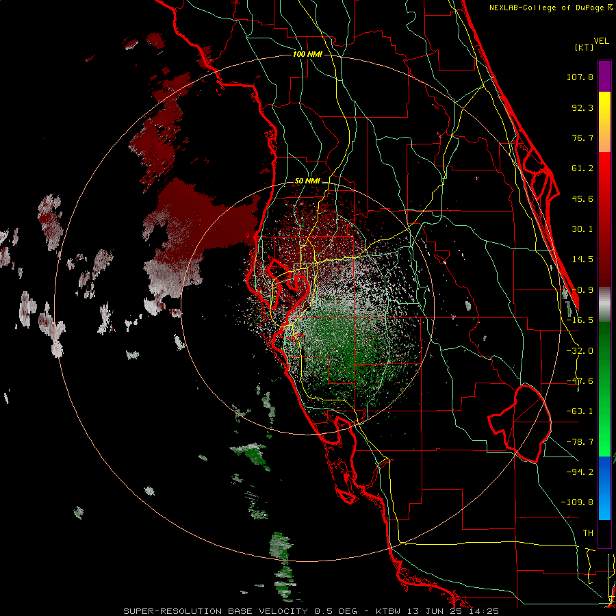Click the -63.1 velocity scale value

coord(580,411)
